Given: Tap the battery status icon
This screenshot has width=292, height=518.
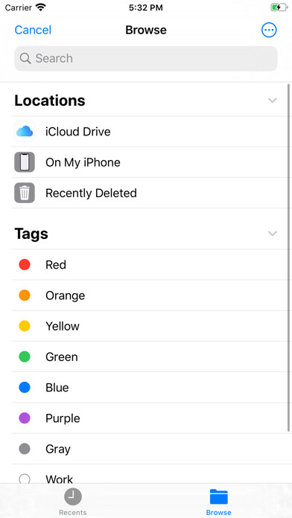Looking at the screenshot, I should pos(279,7).
